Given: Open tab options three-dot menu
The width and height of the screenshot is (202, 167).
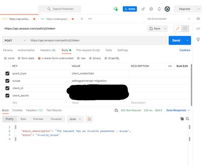Looking at the screenshot, I should tap(90, 19).
